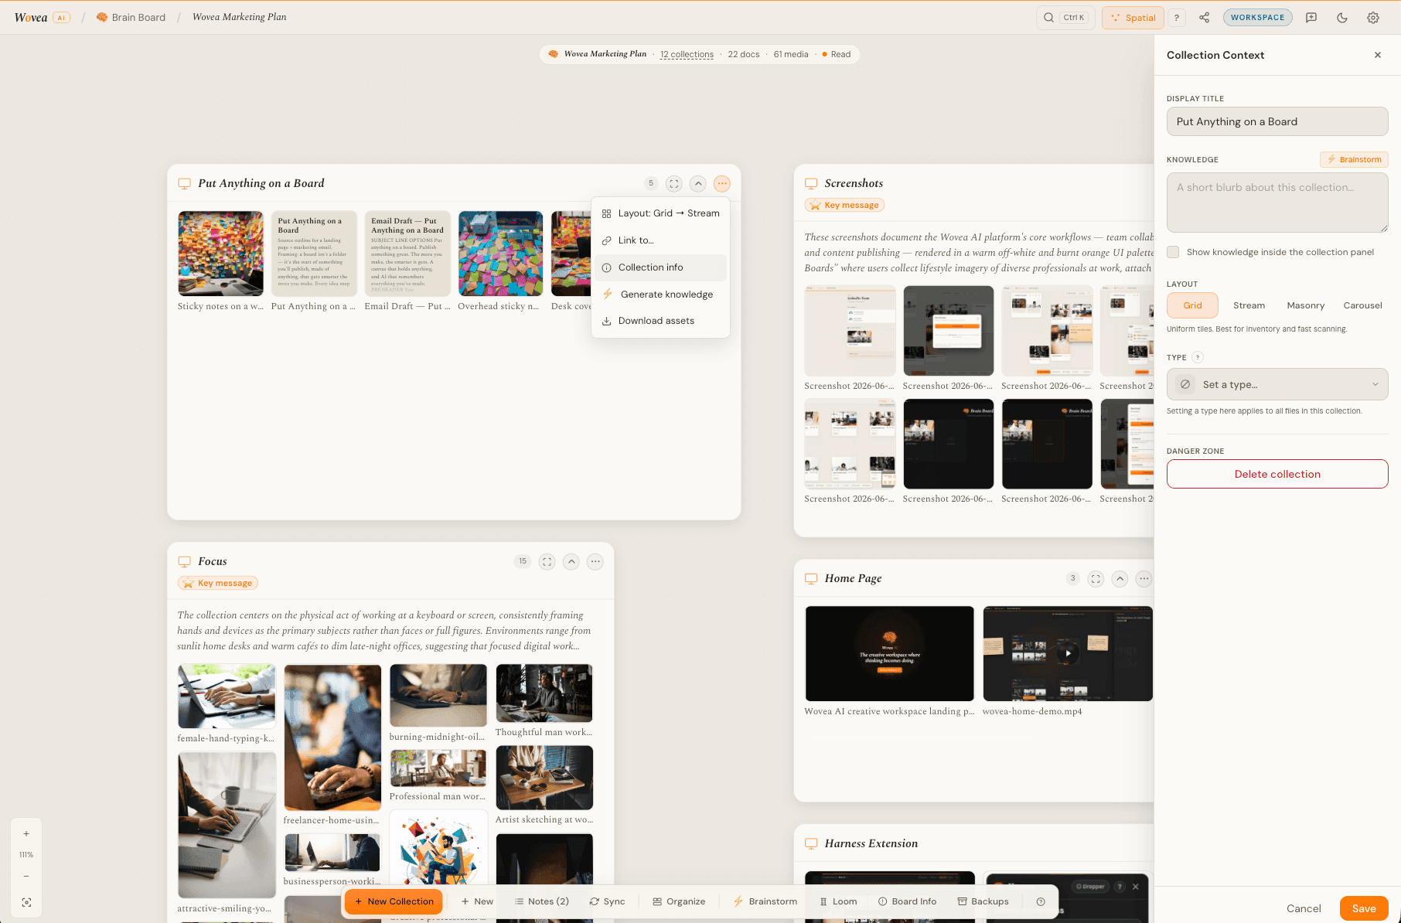Click the Key message tag in Focus
Screen dimensions: 1401x923
tap(217, 583)
